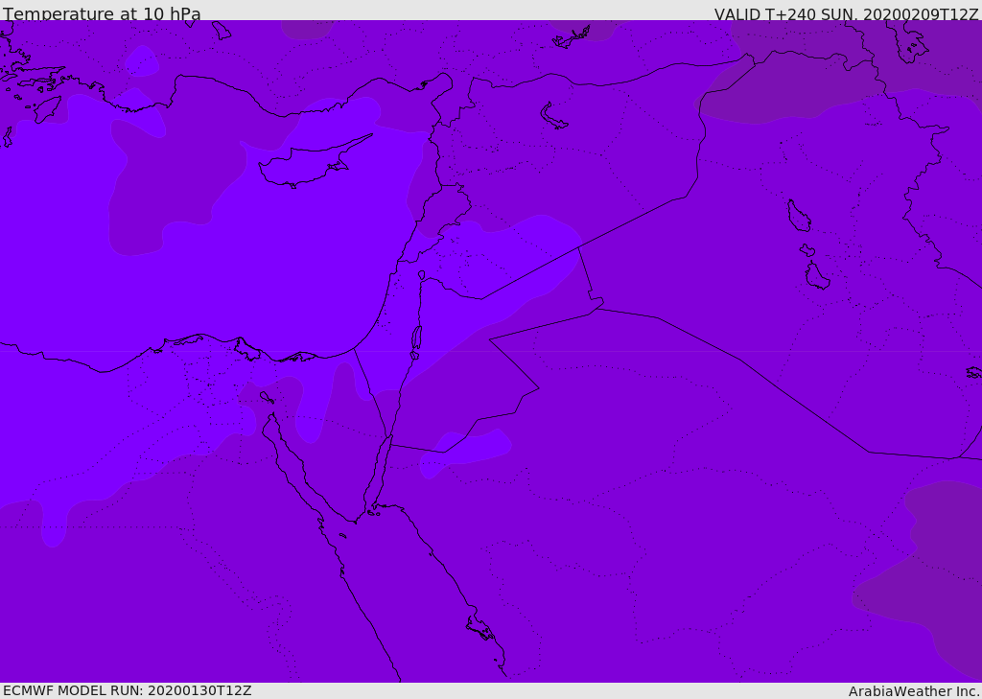Click the 'Temperature at 10 hPa' title
982x699 pixels.
click(102, 14)
